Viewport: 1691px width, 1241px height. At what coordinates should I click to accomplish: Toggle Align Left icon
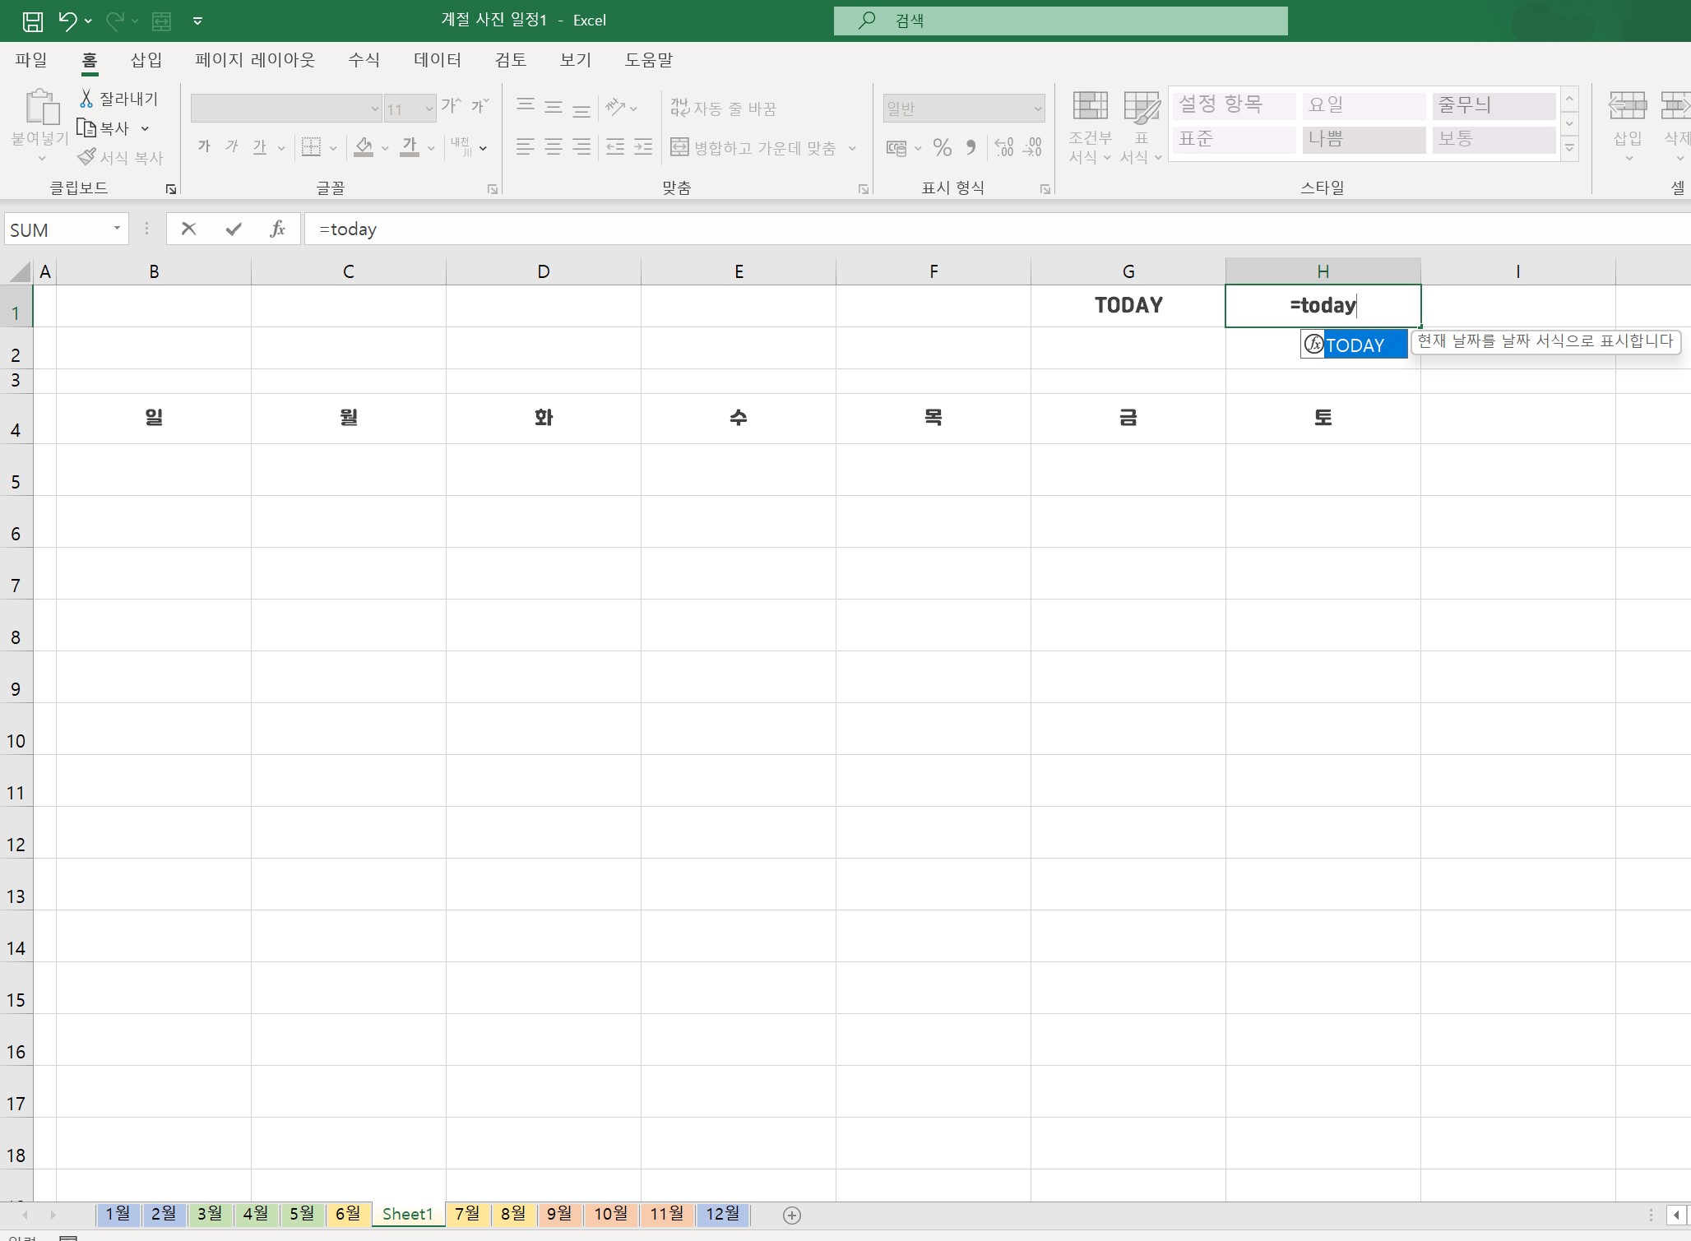pos(526,147)
